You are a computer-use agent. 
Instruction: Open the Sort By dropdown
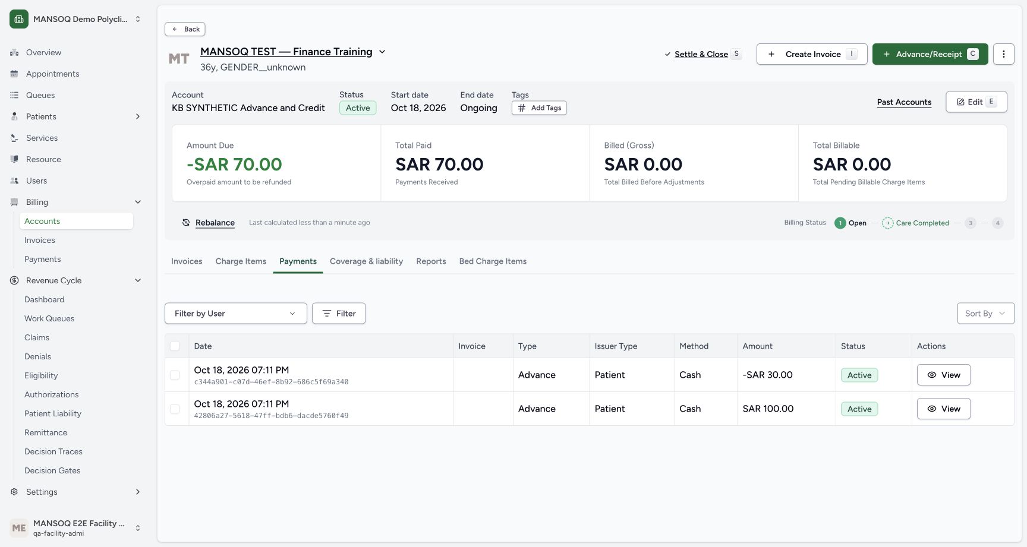[x=985, y=314]
